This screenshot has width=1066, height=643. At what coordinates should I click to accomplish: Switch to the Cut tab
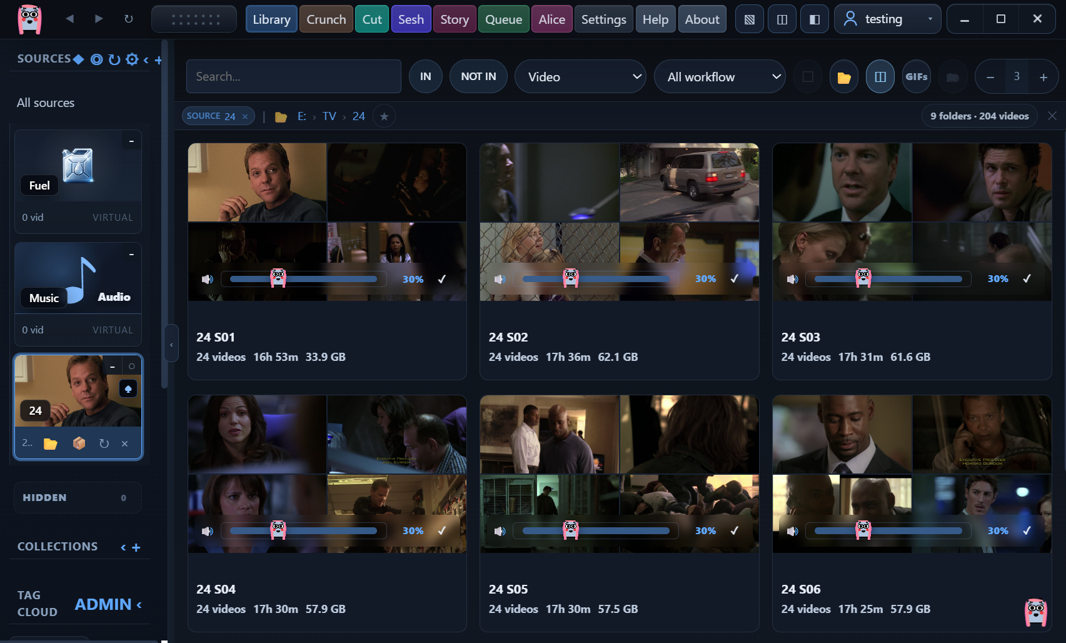tap(372, 19)
